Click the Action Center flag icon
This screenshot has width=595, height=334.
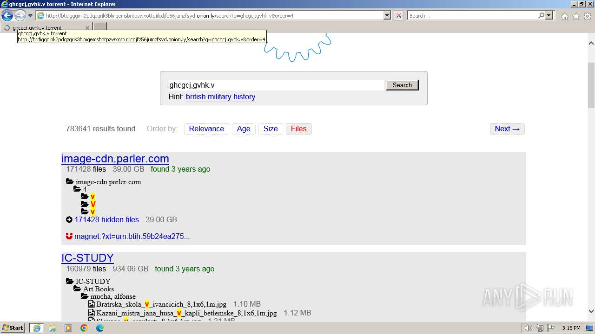click(x=550, y=328)
